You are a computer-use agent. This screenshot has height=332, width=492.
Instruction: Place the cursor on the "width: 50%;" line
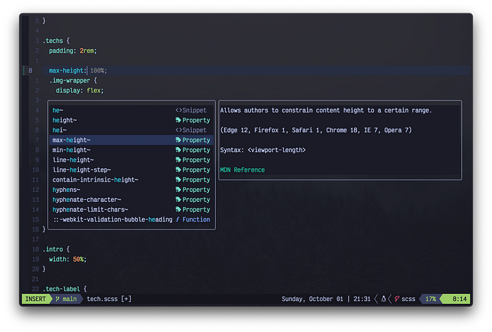(68, 259)
